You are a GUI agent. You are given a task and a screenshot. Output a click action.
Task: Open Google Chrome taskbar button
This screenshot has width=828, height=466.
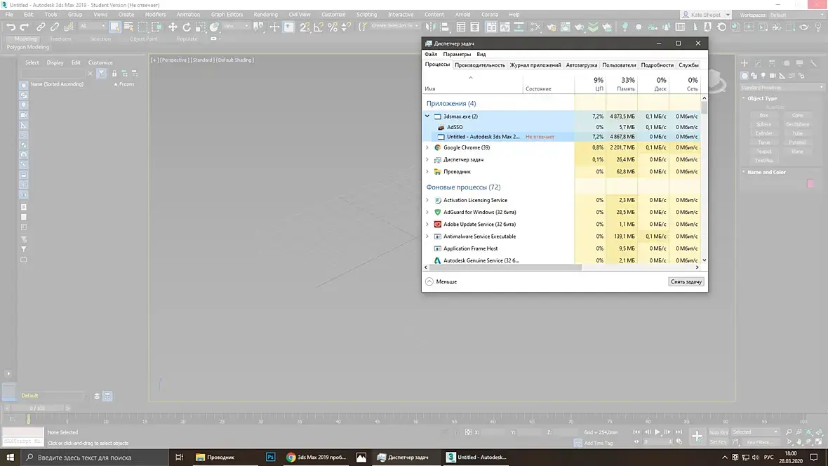click(317, 457)
